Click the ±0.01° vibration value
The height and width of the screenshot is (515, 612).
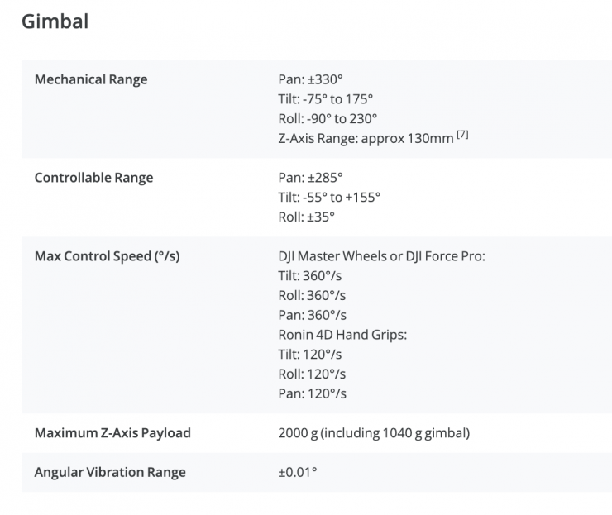click(x=298, y=472)
